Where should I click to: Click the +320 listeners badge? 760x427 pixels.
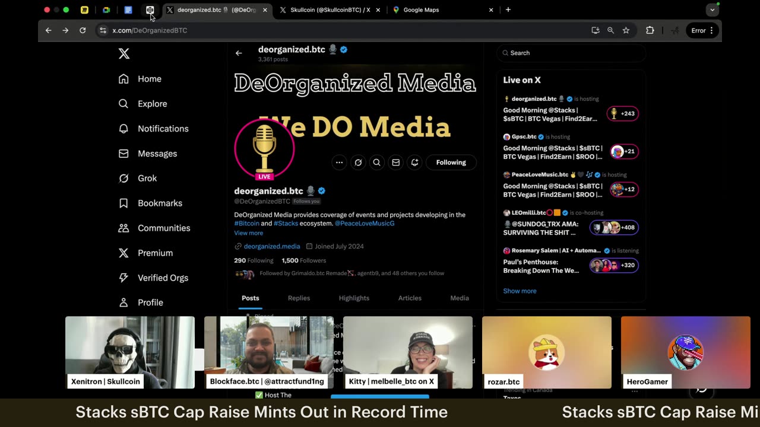click(614, 265)
